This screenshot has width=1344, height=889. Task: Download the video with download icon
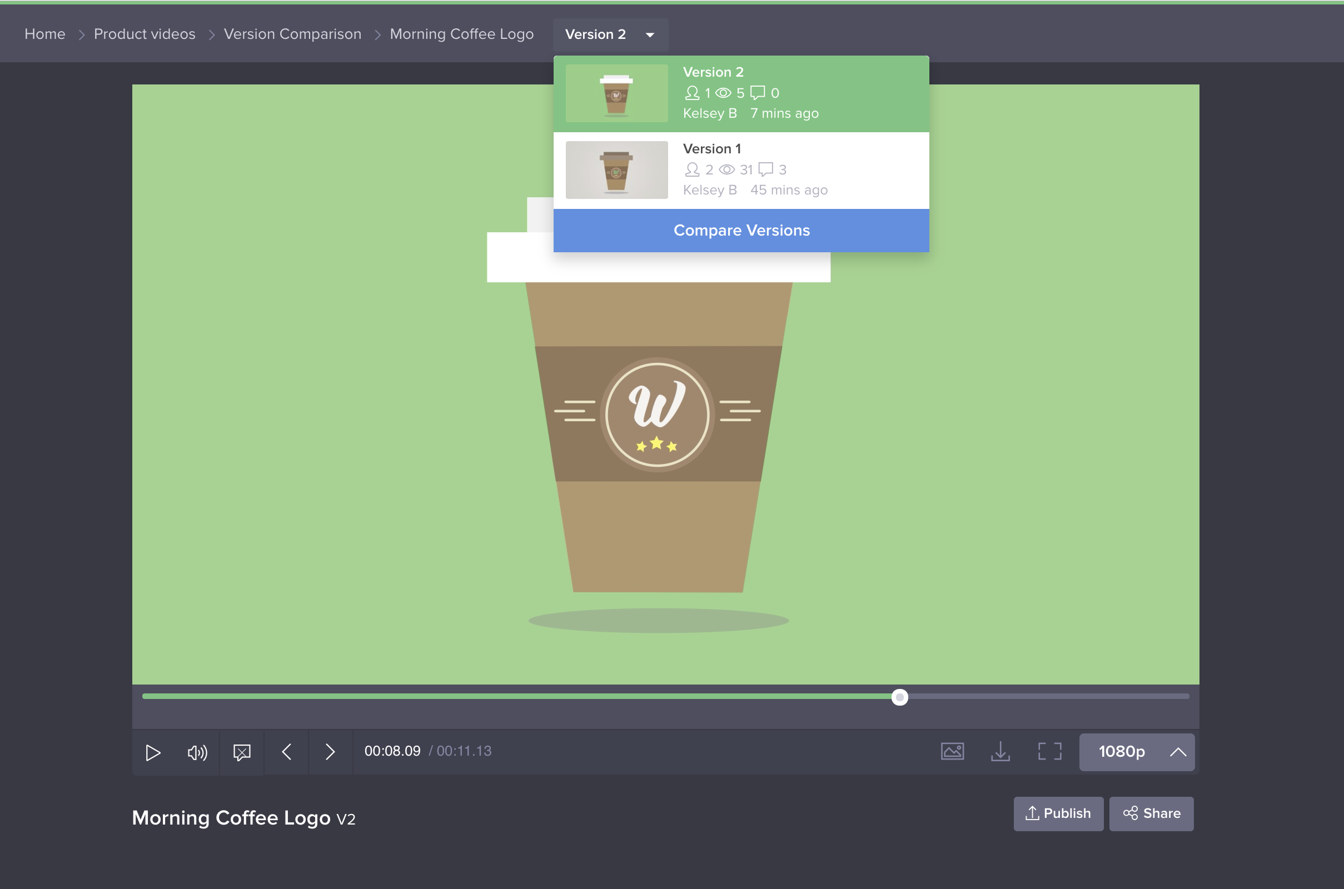pos(1000,751)
